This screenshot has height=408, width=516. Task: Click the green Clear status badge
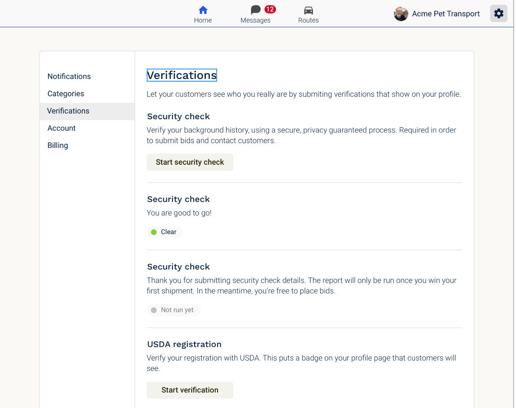click(x=164, y=232)
